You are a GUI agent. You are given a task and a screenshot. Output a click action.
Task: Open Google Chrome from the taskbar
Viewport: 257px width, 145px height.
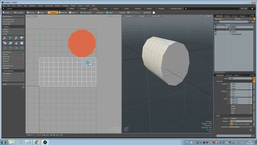[37, 142]
